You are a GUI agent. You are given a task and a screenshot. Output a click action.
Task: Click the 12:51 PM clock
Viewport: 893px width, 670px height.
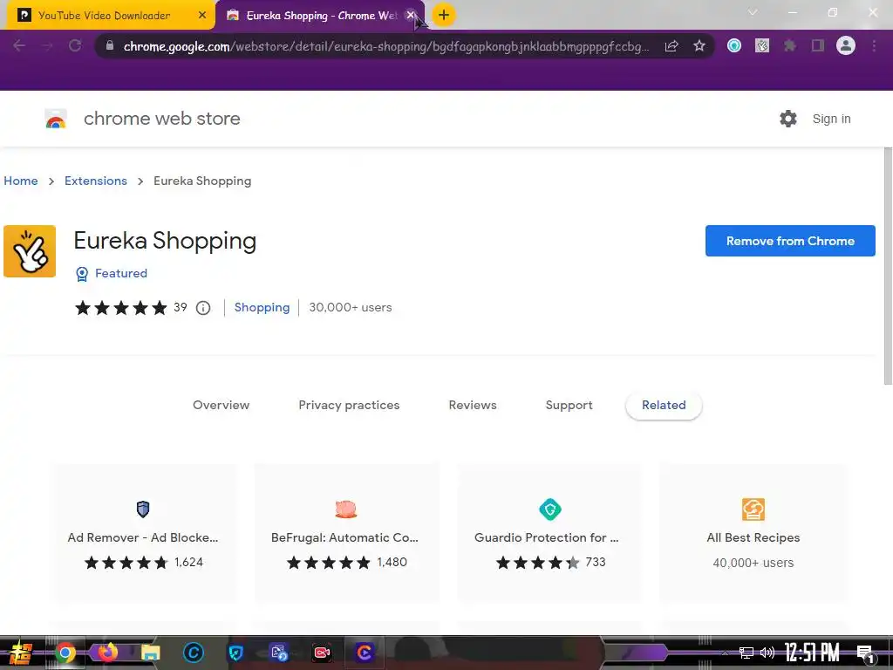click(x=812, y=653)
